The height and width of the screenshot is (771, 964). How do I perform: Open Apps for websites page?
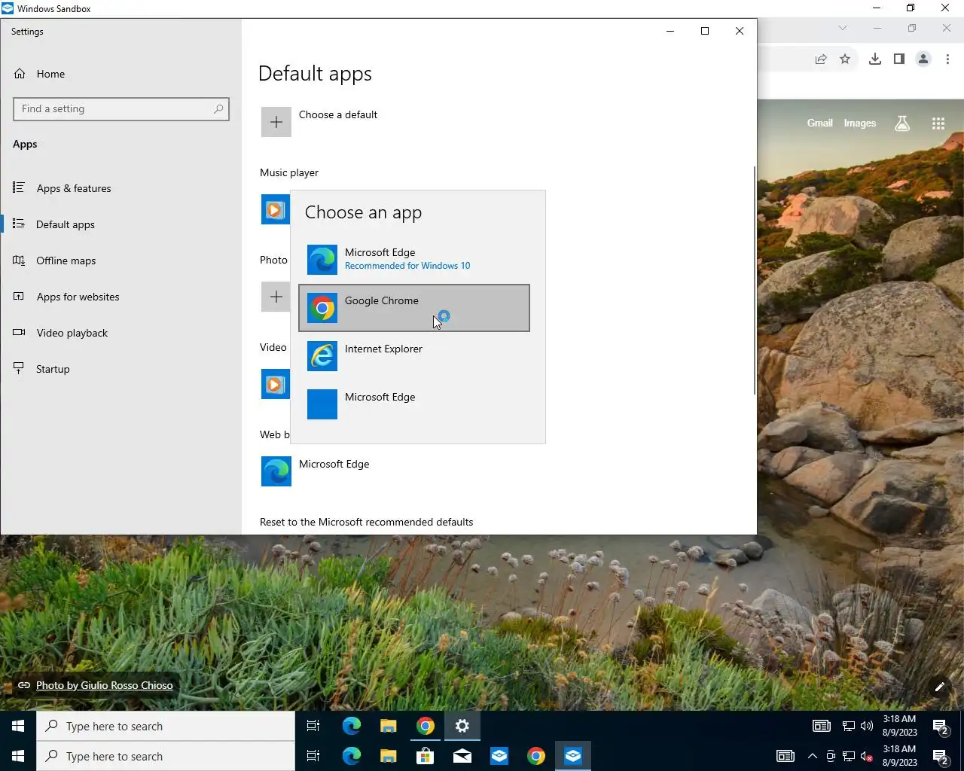point(120,297)
